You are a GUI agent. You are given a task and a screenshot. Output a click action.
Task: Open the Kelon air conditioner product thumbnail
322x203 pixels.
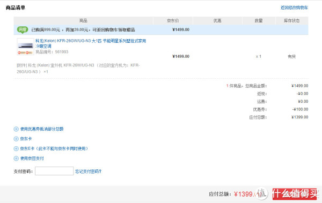pyautogui.click(x=25, y=47)
